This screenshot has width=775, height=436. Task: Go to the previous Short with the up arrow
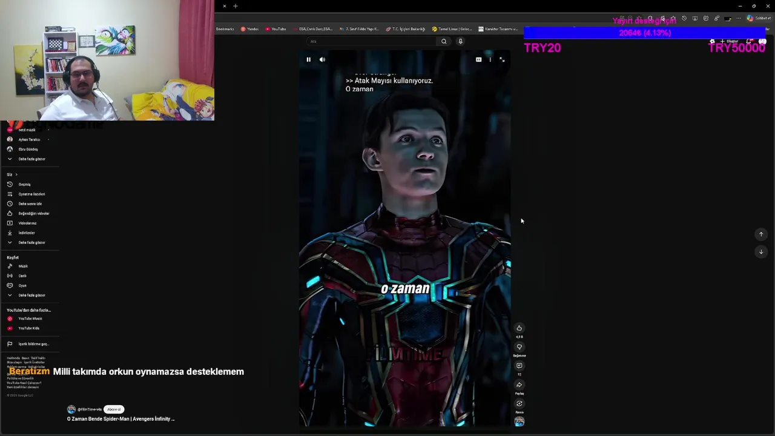761,234
